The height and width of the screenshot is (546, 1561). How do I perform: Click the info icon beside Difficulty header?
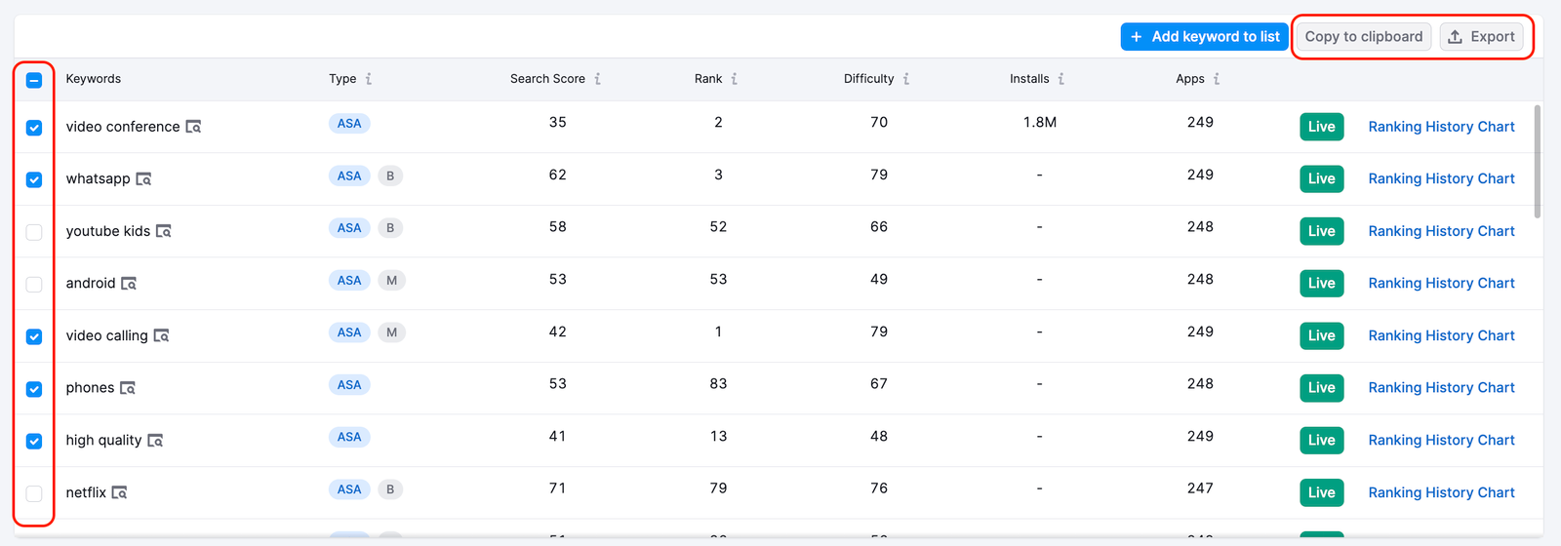tap(906, 79)
